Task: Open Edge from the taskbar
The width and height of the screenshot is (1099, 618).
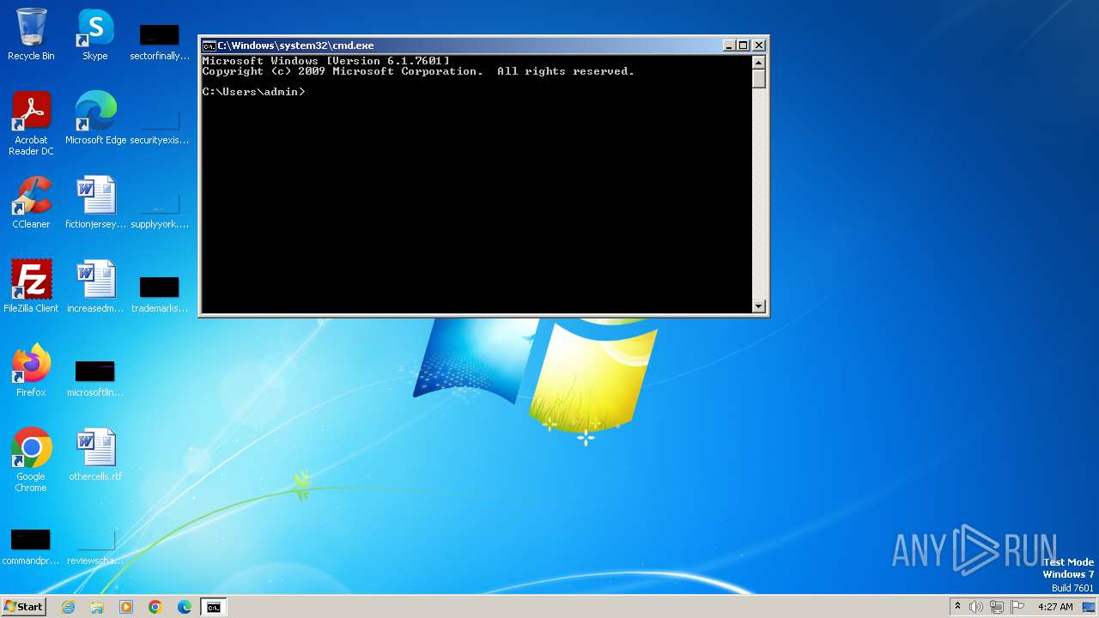Action: pyautogui.click(x=185, y=607)
